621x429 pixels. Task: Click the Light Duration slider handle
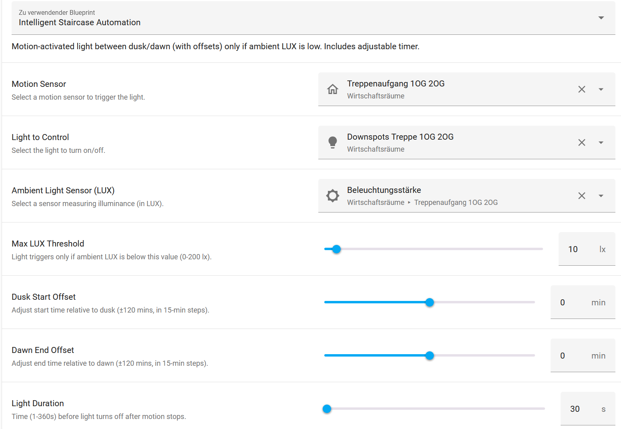[327, 409]
